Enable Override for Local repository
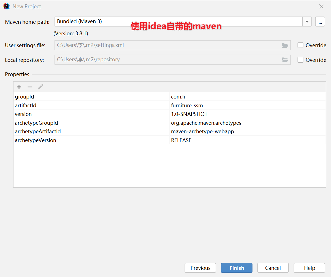The image size is (331, 277). point(300,60)
